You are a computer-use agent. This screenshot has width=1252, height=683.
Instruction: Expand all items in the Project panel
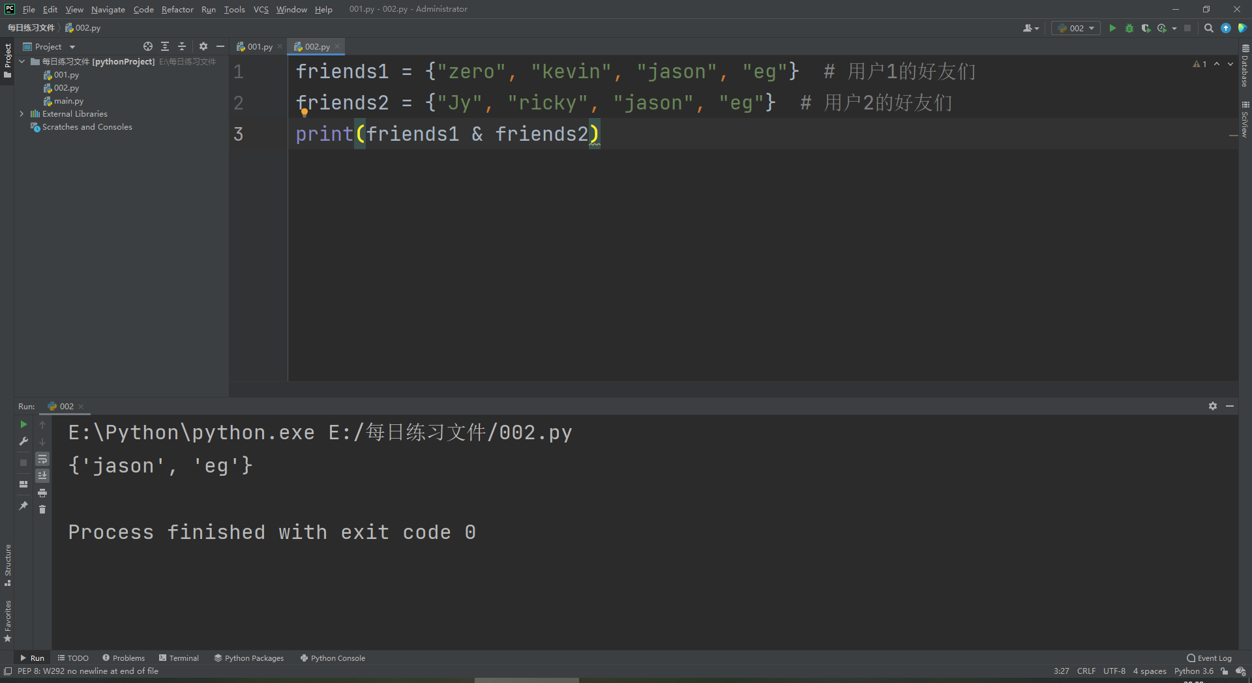[165, 46]
